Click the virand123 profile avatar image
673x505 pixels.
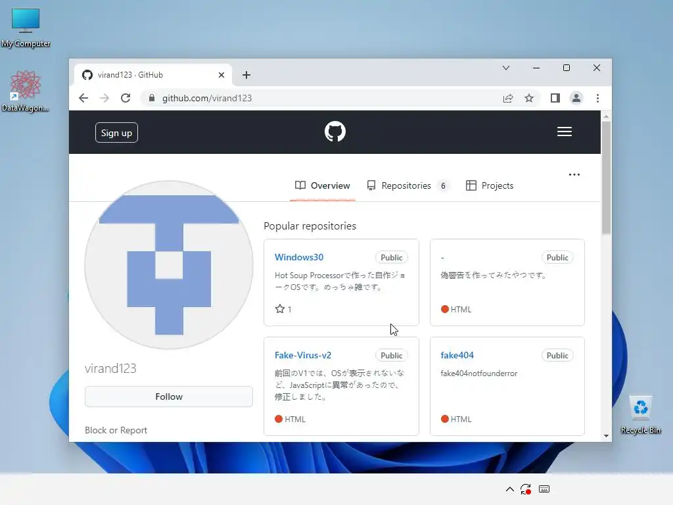[x=169, y=264]
